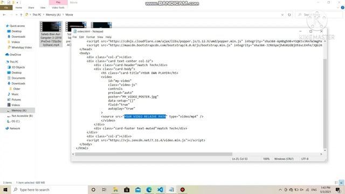The height and width of the screenshot is (194, 345).
Task: Open the Windows Start menu
Action: coord(5,190)
